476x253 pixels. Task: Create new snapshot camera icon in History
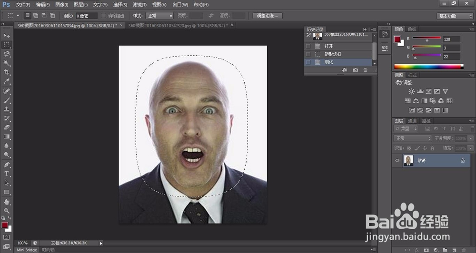coord(355,70)
